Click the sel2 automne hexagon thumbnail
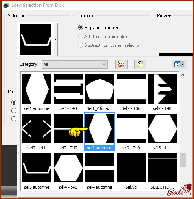The height and width of the screenshot is (199, 194). point(100,128)
